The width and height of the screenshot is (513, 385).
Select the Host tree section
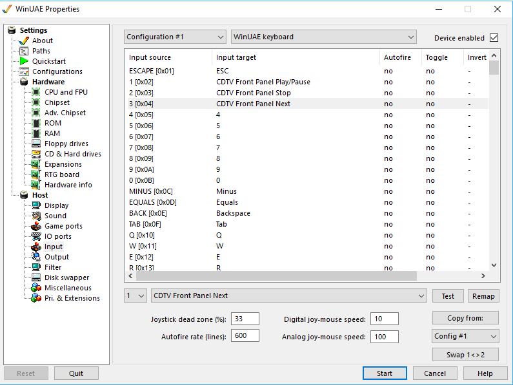coord(40,195)
